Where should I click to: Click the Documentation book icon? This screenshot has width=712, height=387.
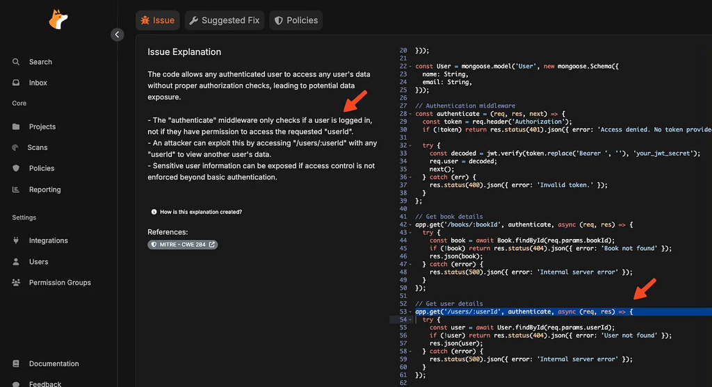coord(16,364)
